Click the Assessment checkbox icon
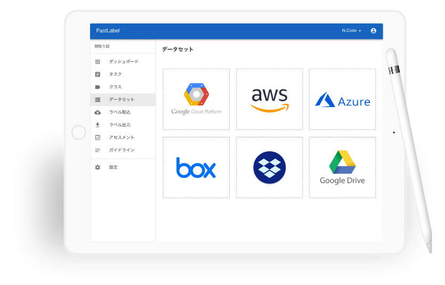Viewport: 445px width, 285px height. pyautogui.click(x=98, y=137)
